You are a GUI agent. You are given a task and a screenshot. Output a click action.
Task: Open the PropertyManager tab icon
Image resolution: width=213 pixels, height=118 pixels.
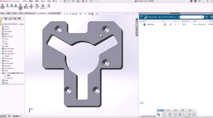click(x=6, y=19)
